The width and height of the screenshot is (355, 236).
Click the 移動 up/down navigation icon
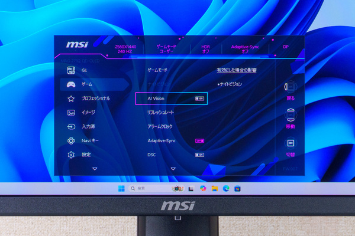pyautogui.click(x=291, y=115)
